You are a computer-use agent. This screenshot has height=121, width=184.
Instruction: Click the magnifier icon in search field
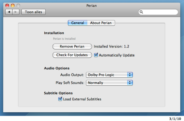[141, 12]
